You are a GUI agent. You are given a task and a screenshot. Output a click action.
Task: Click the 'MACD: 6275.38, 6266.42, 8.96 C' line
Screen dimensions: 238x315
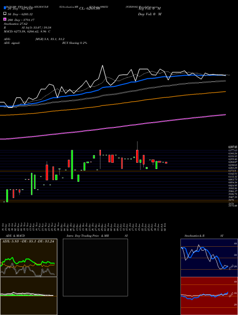pos(27,31)
